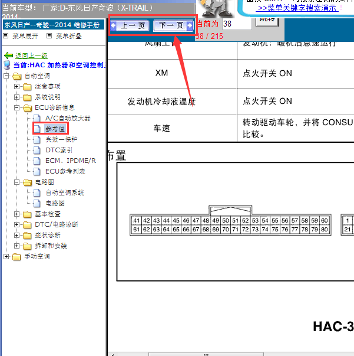Expand the 系统说明 folder

tap(16, 97)
